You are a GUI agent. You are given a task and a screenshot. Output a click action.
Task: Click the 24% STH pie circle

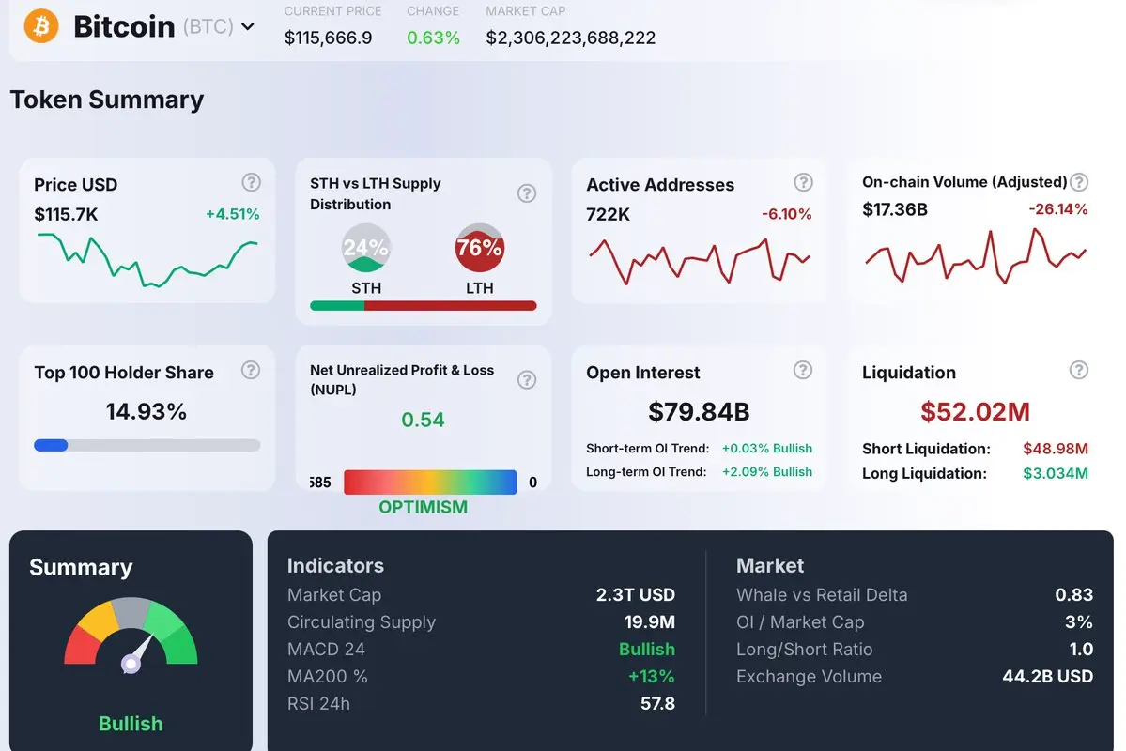point(366,248)
